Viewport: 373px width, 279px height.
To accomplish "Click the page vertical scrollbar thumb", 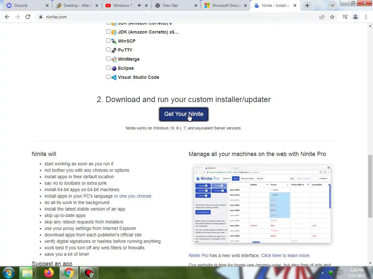I will 370,186.
